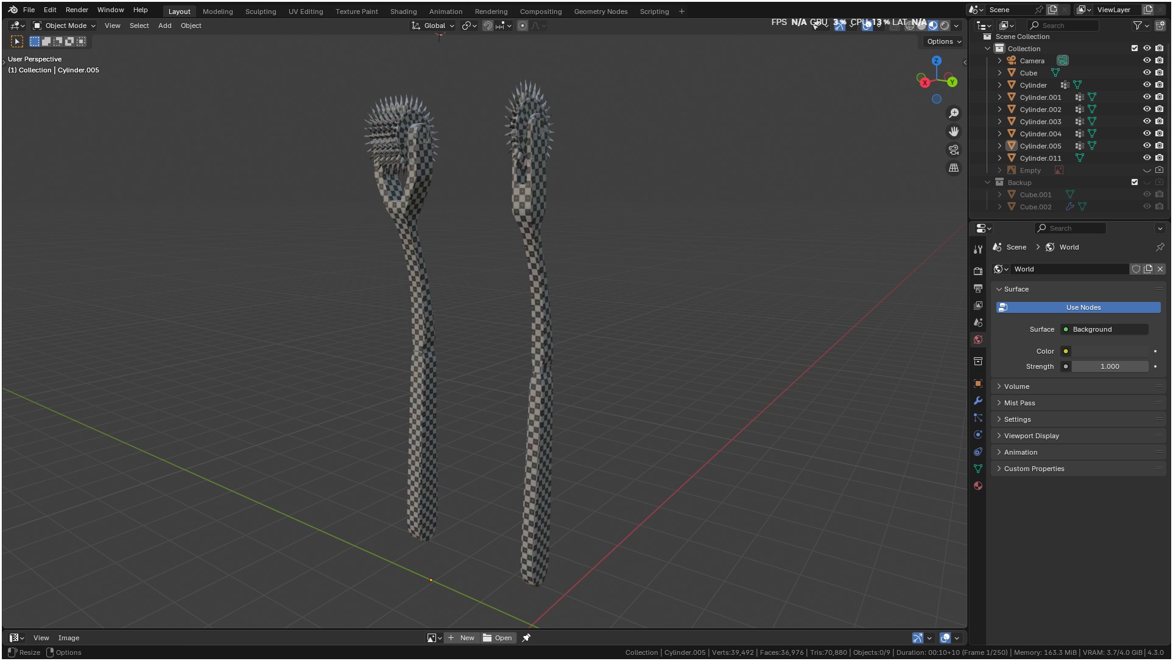Click the zoom magnifier viewport icon
Image resolution: width=1173 pixels, height=661 pixels.
click(954, 114)
